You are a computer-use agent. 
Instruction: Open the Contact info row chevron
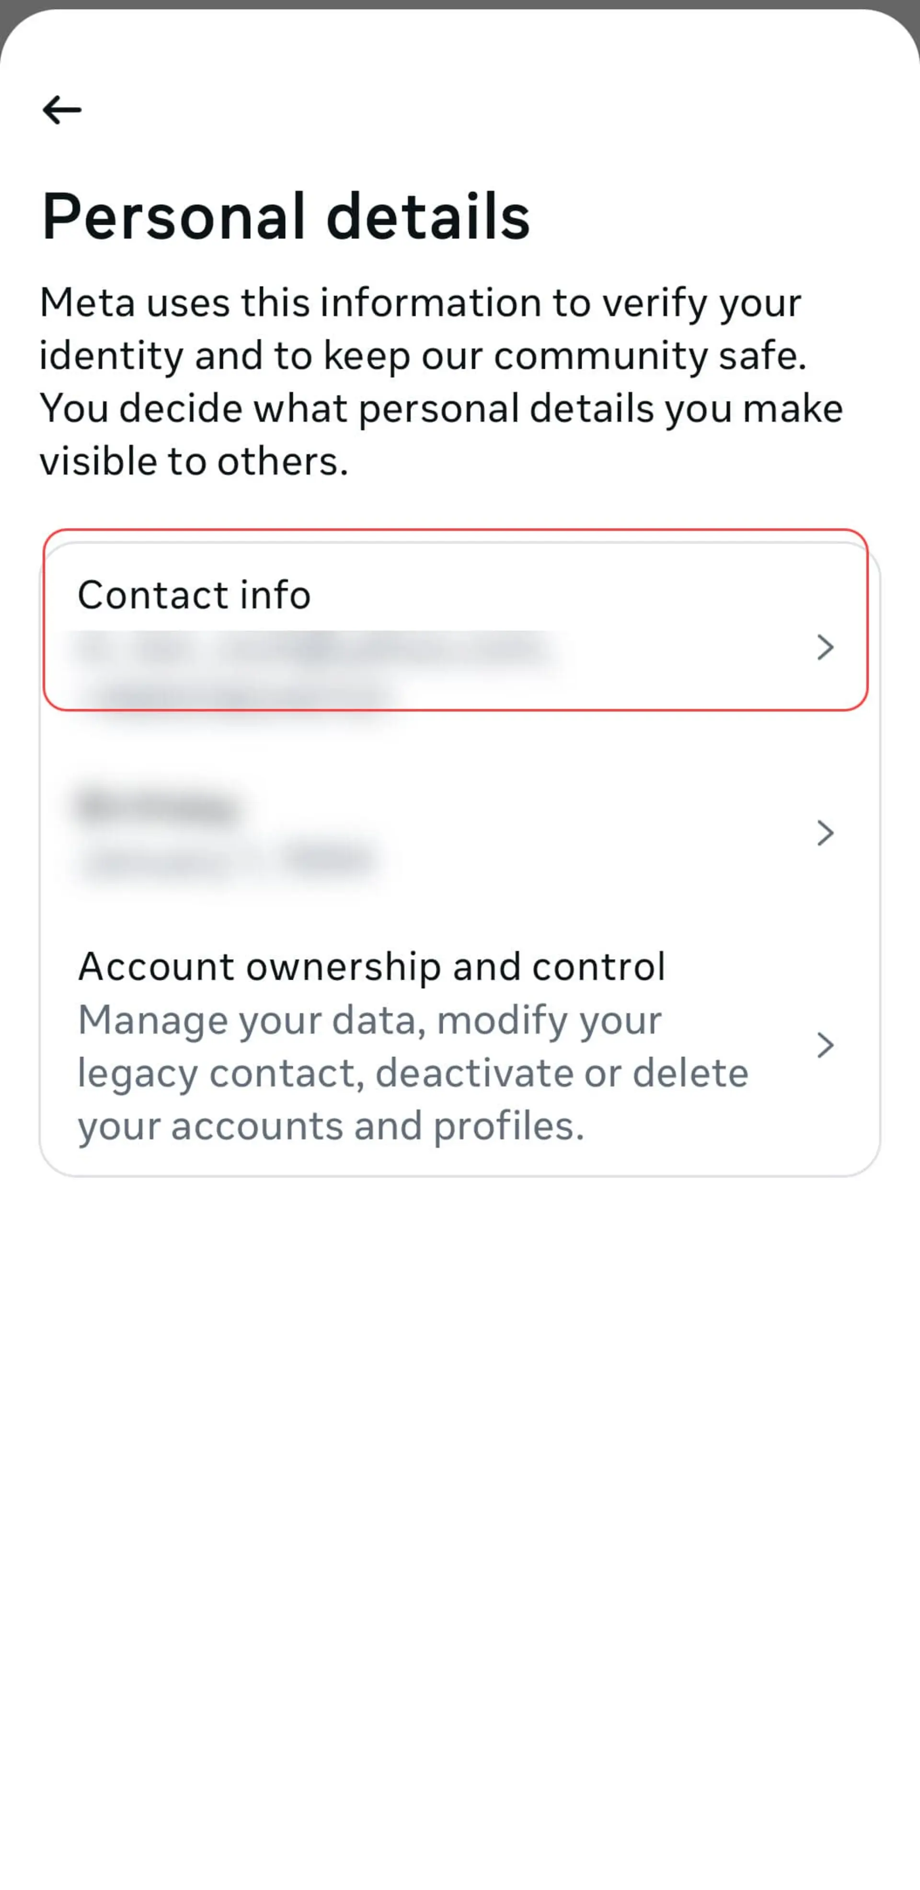(825, 647)
